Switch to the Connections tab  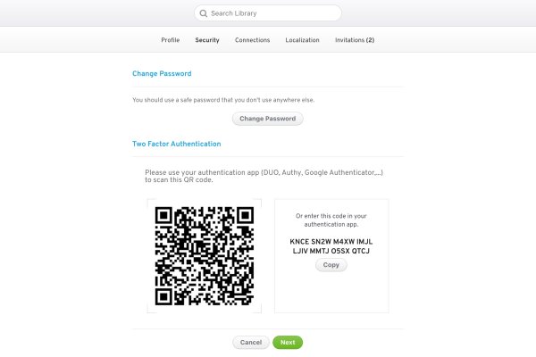252,40
